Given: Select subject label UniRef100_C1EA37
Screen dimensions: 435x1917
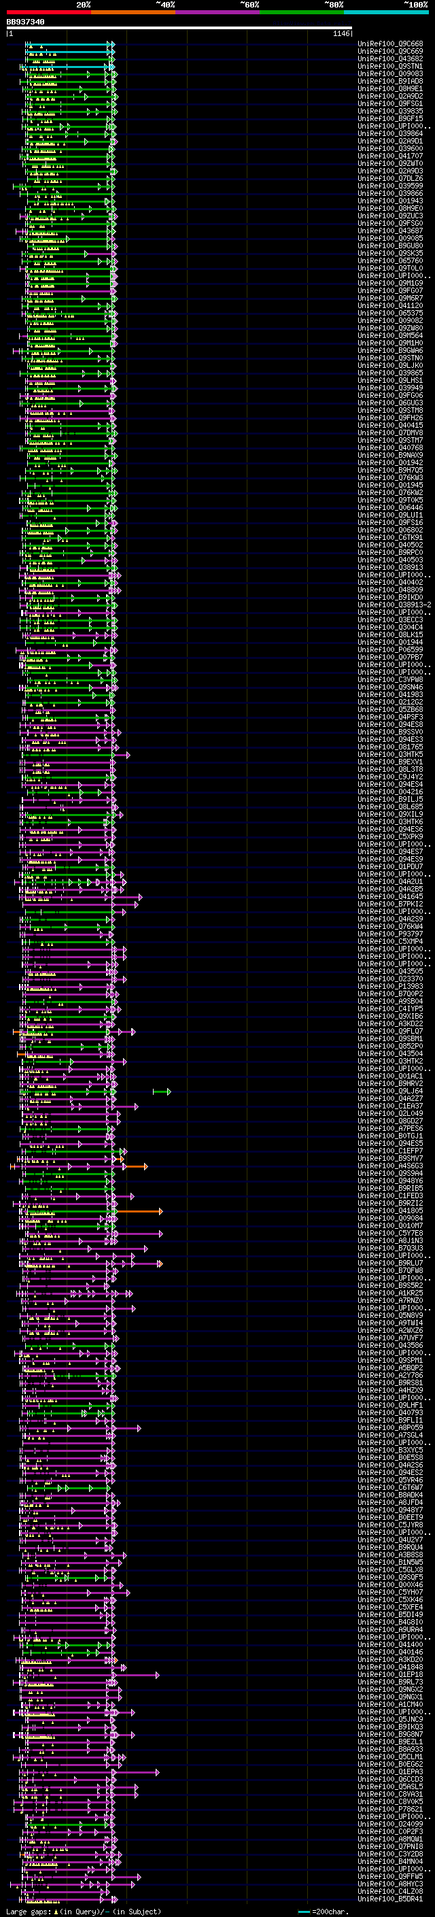Looking at the screenshot, I should coord(390,1106).
